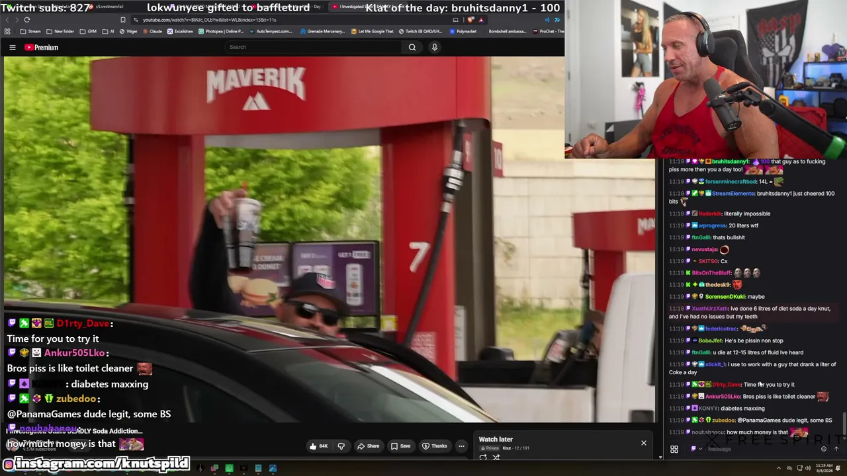847x476 pixels.
Task: Dislike the video with thumbs down
Action: click(341, 446)
